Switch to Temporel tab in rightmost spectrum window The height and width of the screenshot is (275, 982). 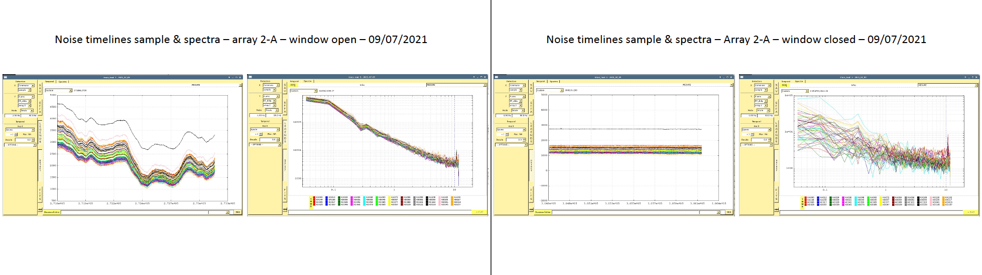click(x=786, y=81)
